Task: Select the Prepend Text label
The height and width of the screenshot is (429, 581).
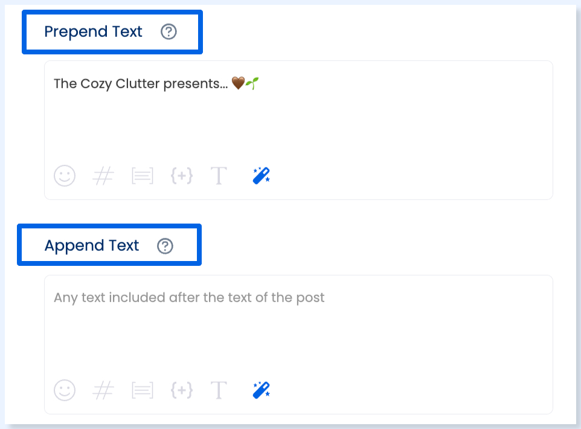Action: click(x=93, y=31)
